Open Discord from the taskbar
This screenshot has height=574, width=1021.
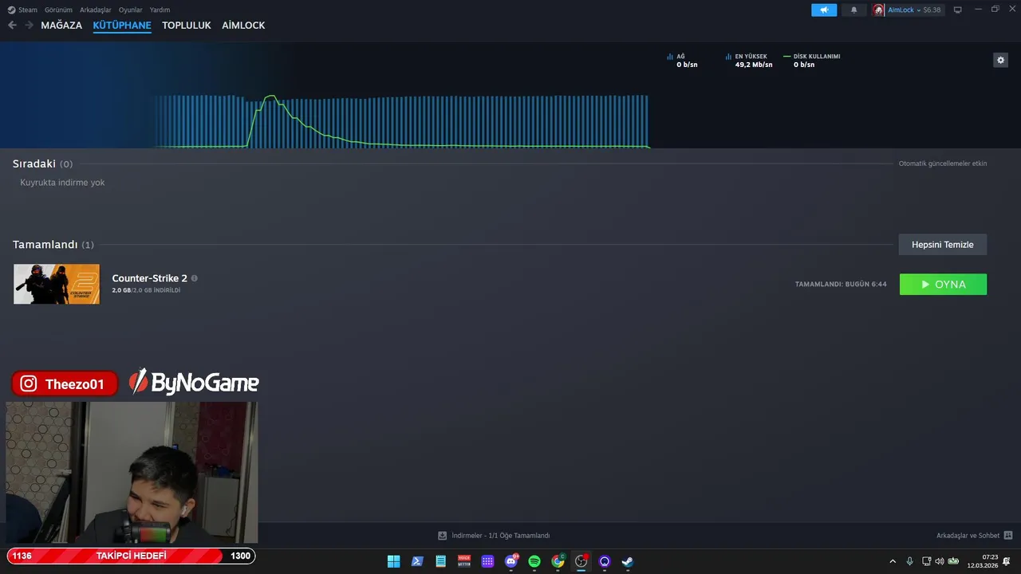[511, 561]
